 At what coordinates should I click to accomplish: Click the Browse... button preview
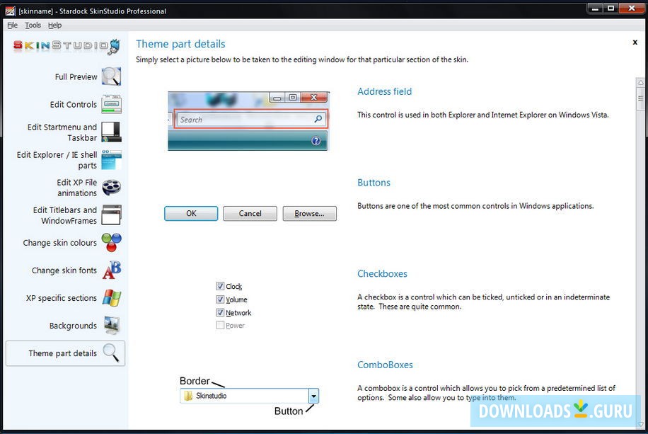pos(309,214)
